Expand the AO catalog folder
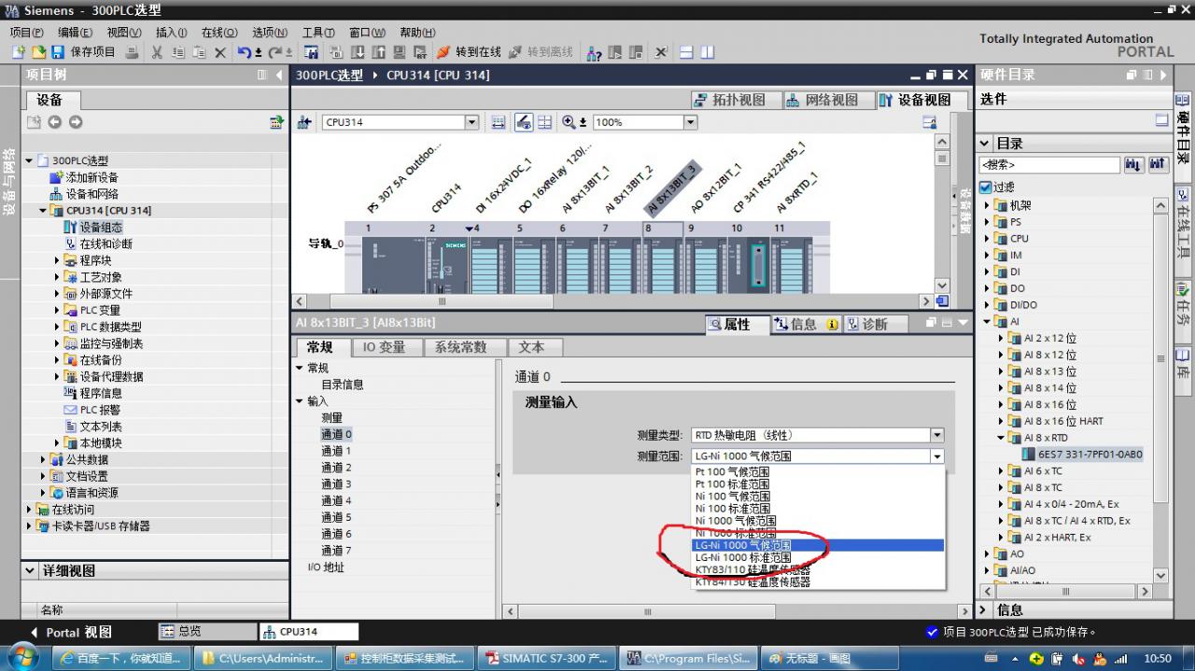Screen dimensions: 1195x671 tap(988, 553)
